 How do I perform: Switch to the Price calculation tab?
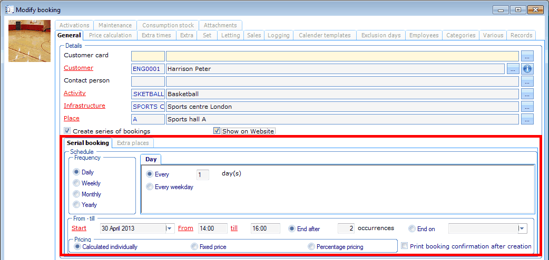110,35
